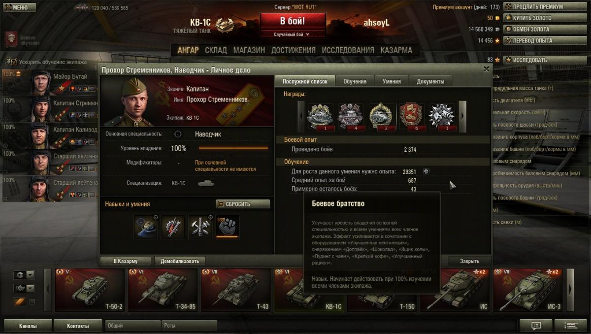
Task: Click the Демобилизовать button
Action: (180, 261)
